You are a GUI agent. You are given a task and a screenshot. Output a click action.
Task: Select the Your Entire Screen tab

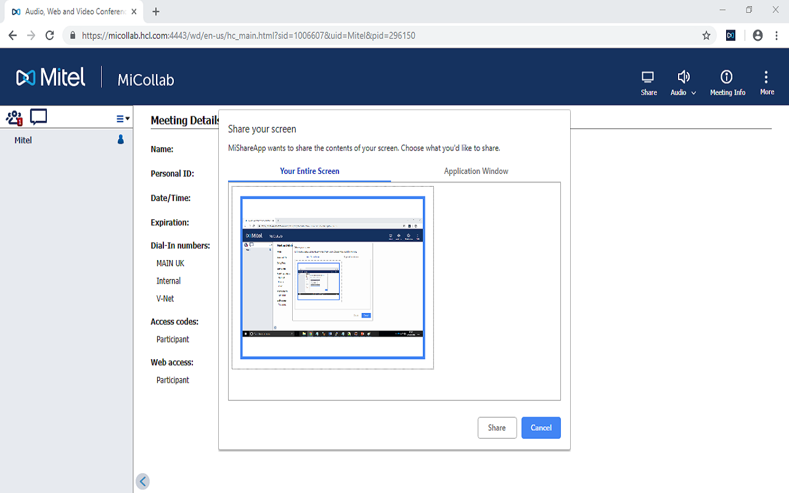309,171
